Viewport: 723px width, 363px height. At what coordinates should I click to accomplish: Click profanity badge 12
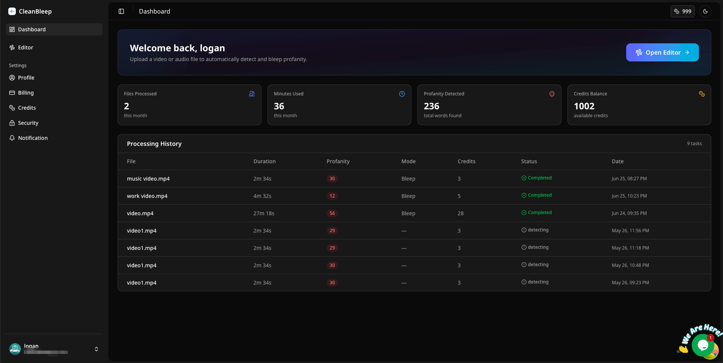pyautogui.click(x=332, y=196)
